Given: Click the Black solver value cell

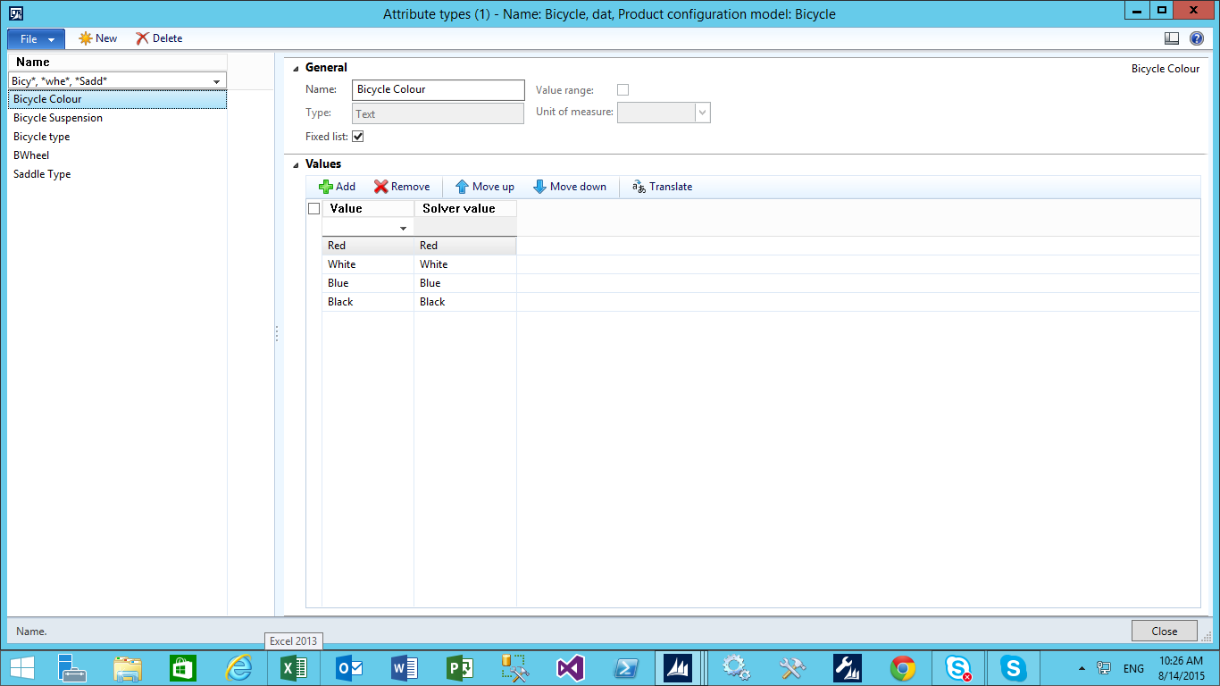Looking at the screenshot, I should click(465, 302).
